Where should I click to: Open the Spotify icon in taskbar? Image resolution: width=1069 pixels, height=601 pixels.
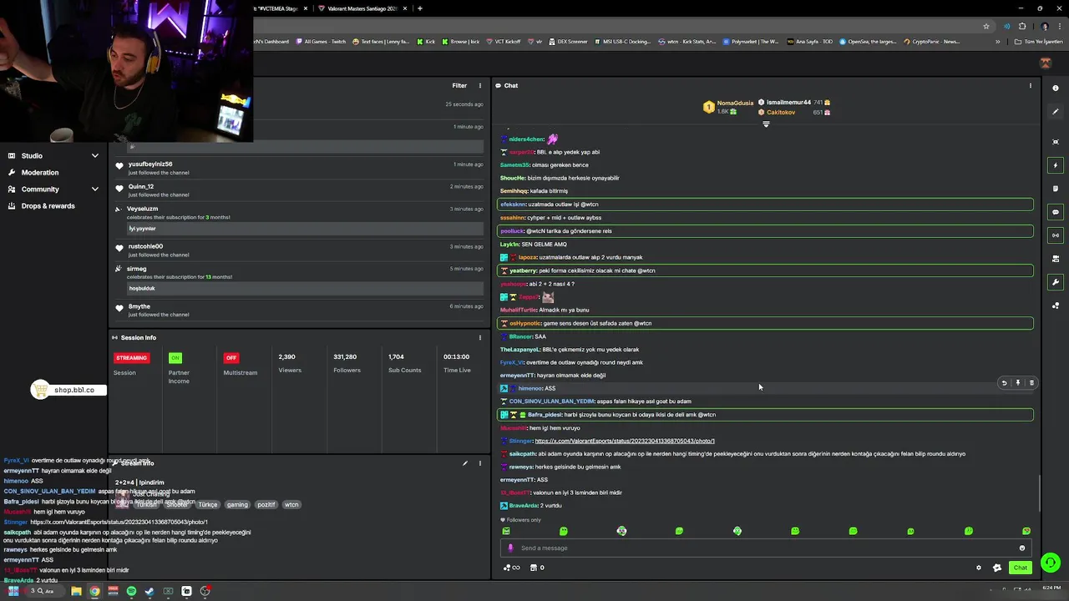tap(131, 591)
